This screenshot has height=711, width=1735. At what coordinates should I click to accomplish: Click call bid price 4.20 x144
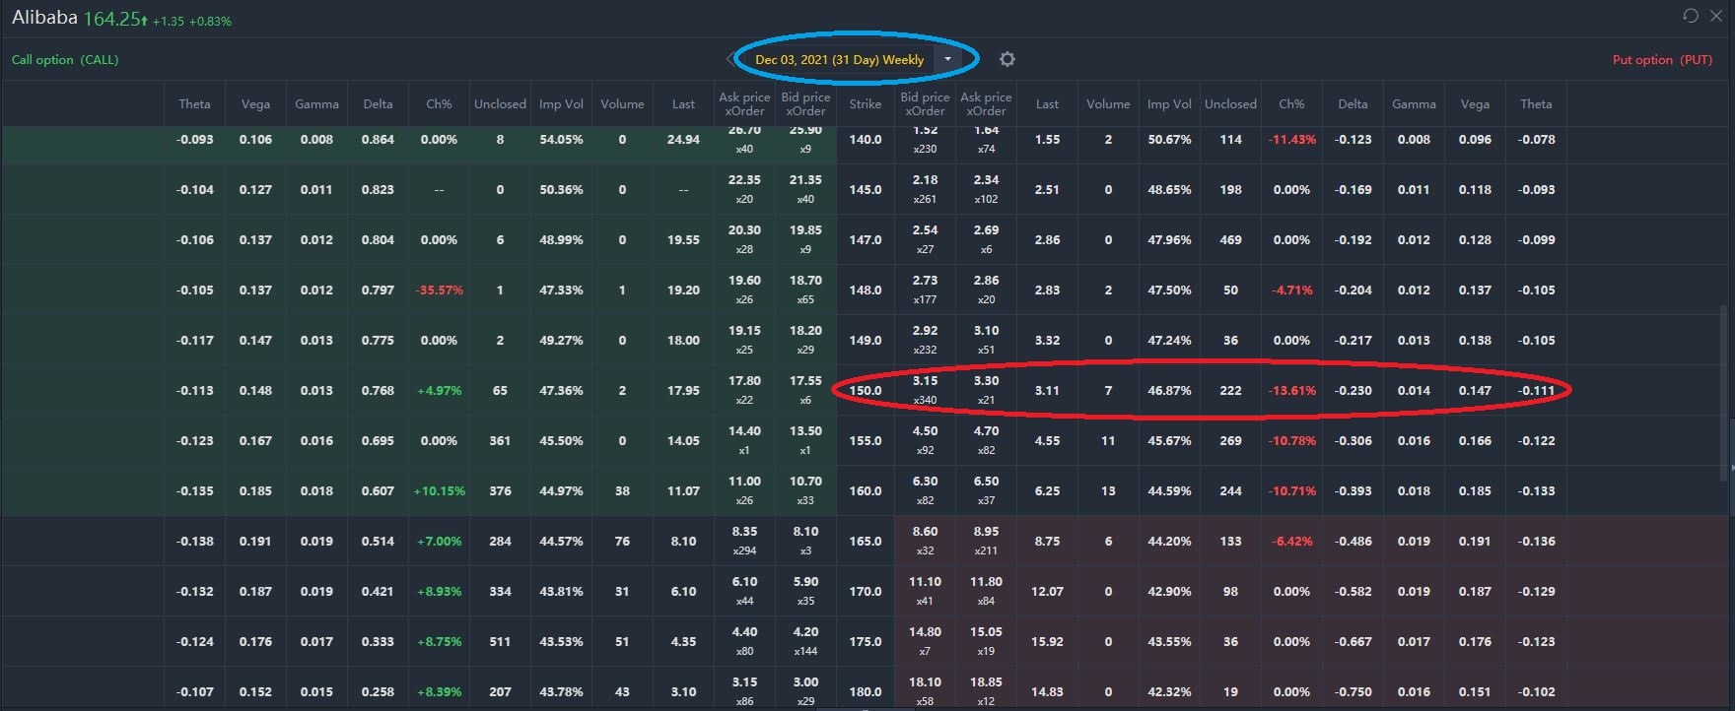805,641
